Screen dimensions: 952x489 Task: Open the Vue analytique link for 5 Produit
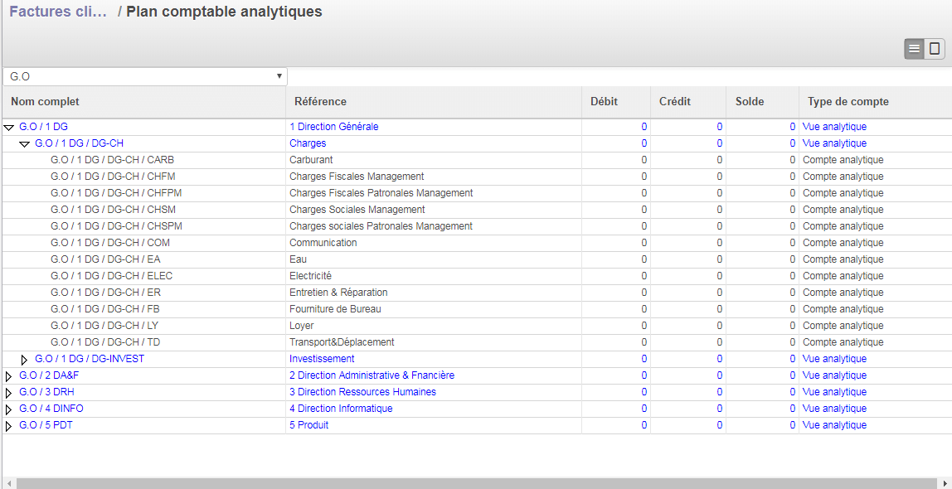(x=833, y=425)
